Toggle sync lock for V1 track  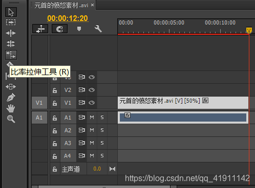pos(82,103)
